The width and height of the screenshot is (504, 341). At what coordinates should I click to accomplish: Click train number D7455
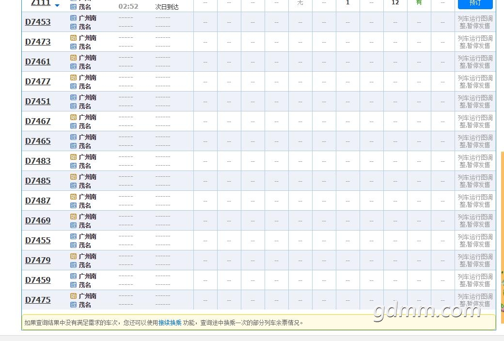[38, 241]
